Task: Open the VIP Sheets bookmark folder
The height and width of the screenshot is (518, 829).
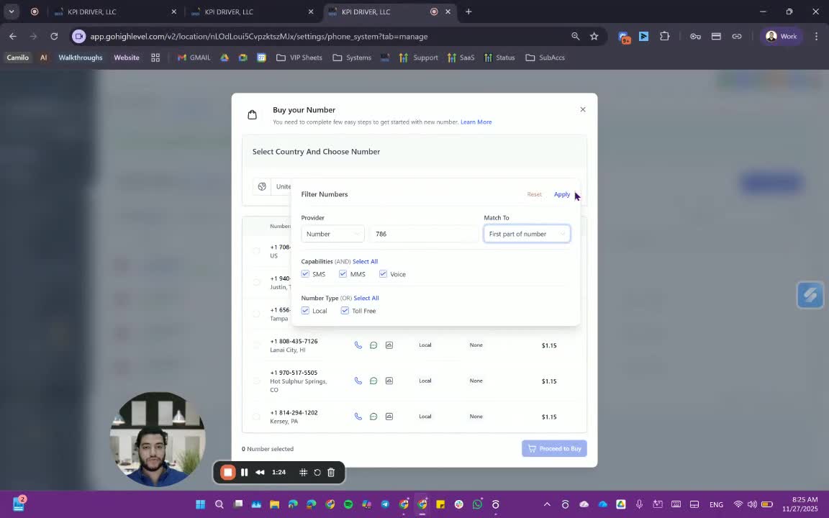Action: [x=299, y=58]
